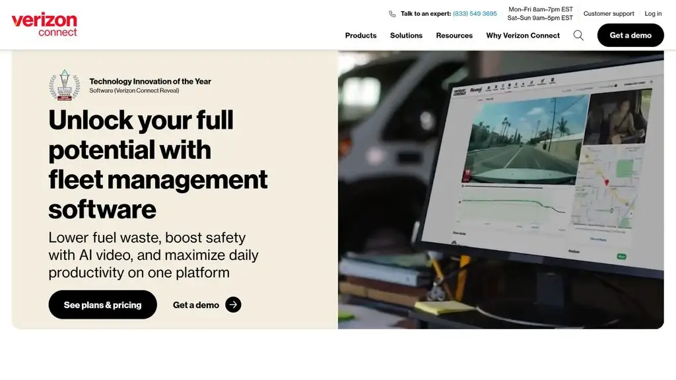
Task: Click the Mon–Fri 8am–7pm EST hours text
Action: 541,9
